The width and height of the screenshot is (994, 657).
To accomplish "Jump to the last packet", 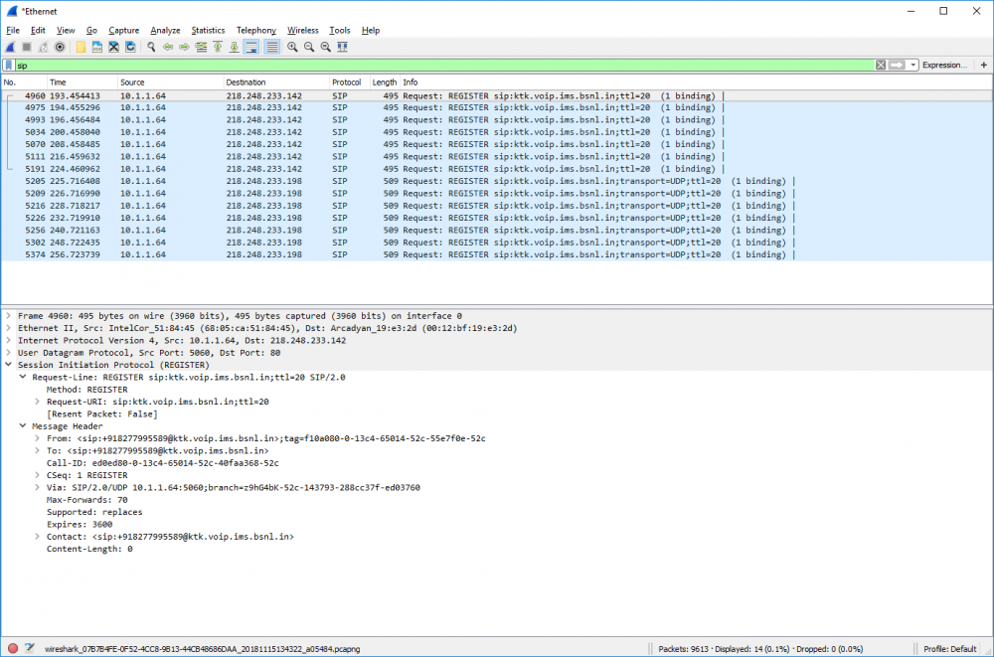I will tap(234, 47).
